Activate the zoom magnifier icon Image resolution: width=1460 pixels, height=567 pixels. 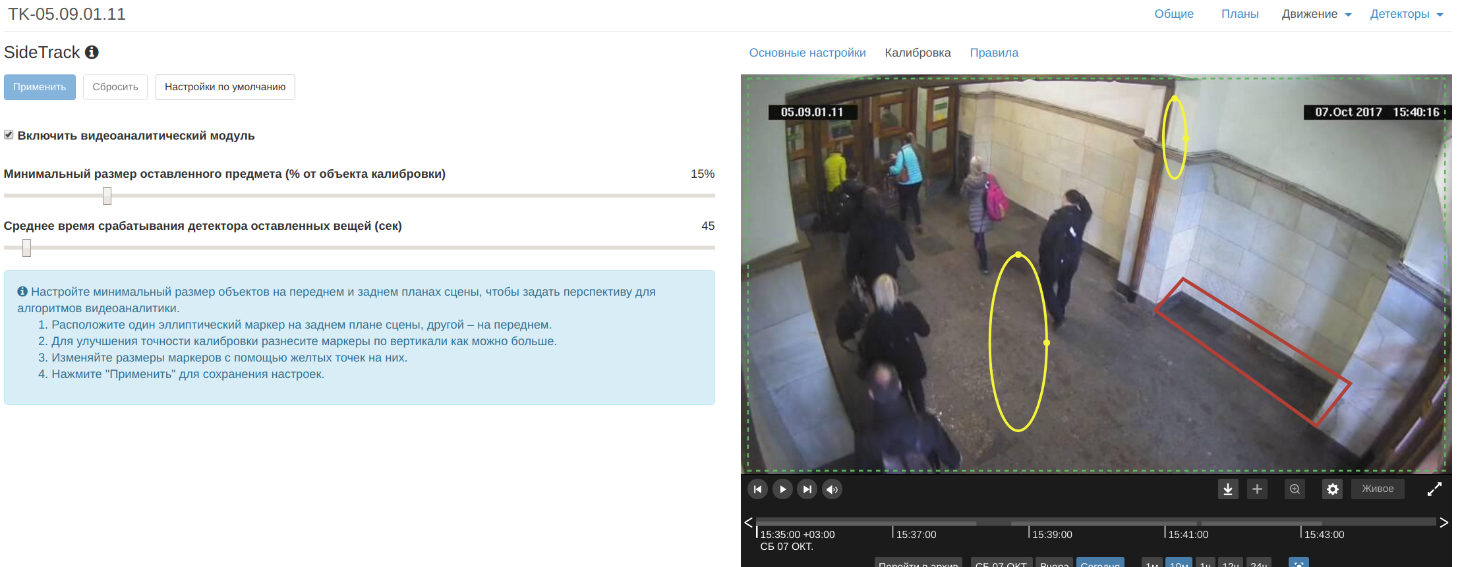point(1295,489)
